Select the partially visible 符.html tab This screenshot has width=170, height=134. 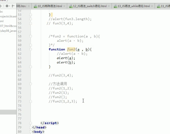(x=21, y=6)
